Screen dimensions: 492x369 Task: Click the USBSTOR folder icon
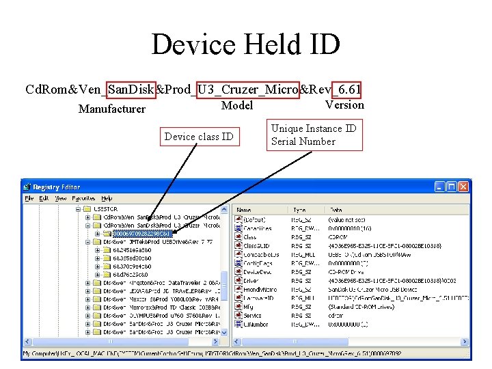point(87,208)
